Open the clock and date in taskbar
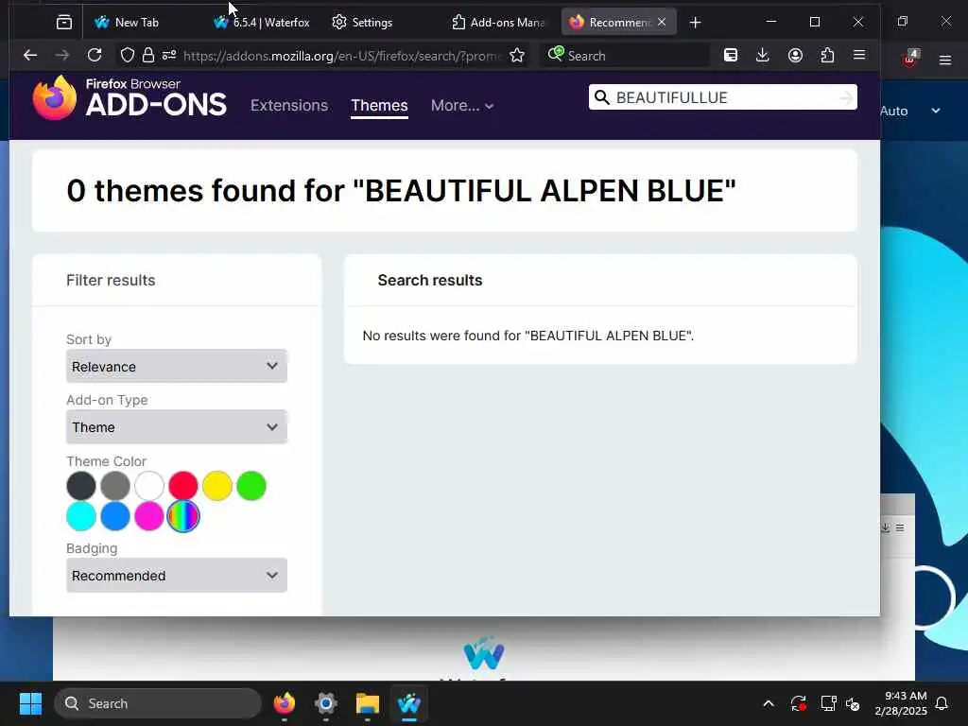The height and width of the screenshot is (726, 968). (x=901, y=703)
